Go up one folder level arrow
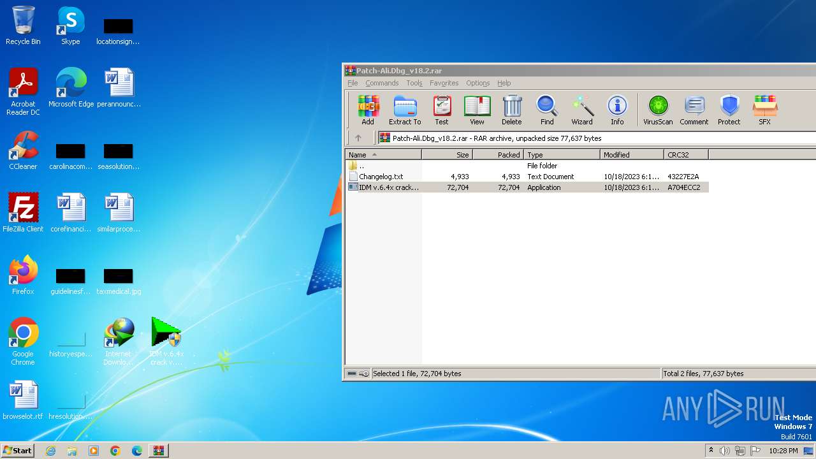Image resolution: width=816 pixels, height=459 pixels. (x=358, y=138)
